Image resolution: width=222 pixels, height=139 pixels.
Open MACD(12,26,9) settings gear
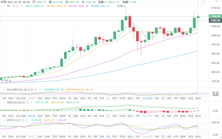pos(28,102)
